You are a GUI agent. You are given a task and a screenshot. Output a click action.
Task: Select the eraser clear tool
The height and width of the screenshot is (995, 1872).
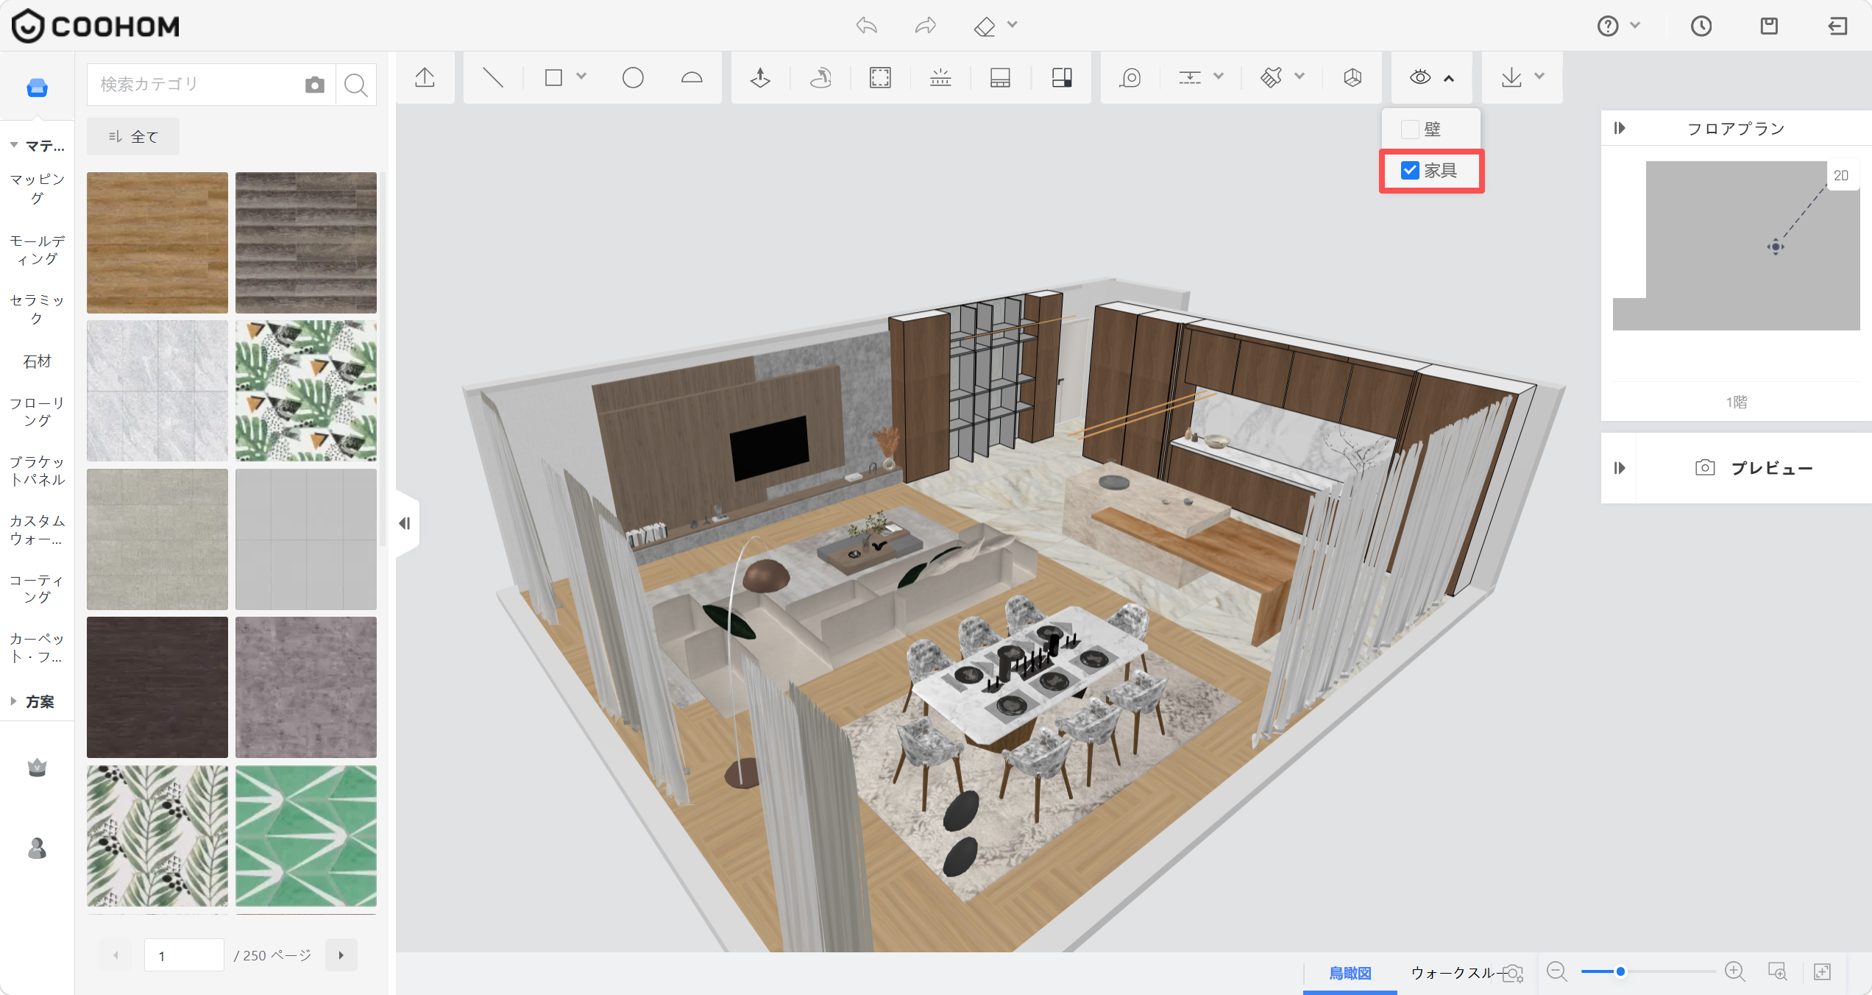pyautogui.click(x=985, y=26)
